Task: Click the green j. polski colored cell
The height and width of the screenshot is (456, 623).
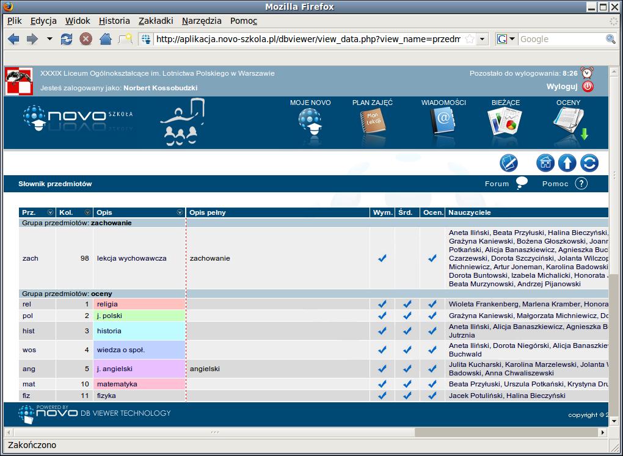Action: point(139,316)
